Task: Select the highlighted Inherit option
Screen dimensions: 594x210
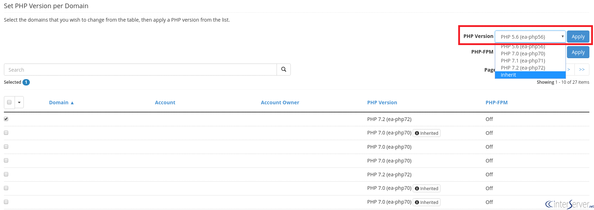Action: (x=530, y=75)
